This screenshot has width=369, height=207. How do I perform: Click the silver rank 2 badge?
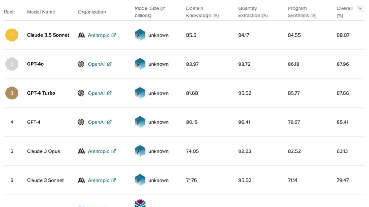pyautogui.click(x=12, y=64)
